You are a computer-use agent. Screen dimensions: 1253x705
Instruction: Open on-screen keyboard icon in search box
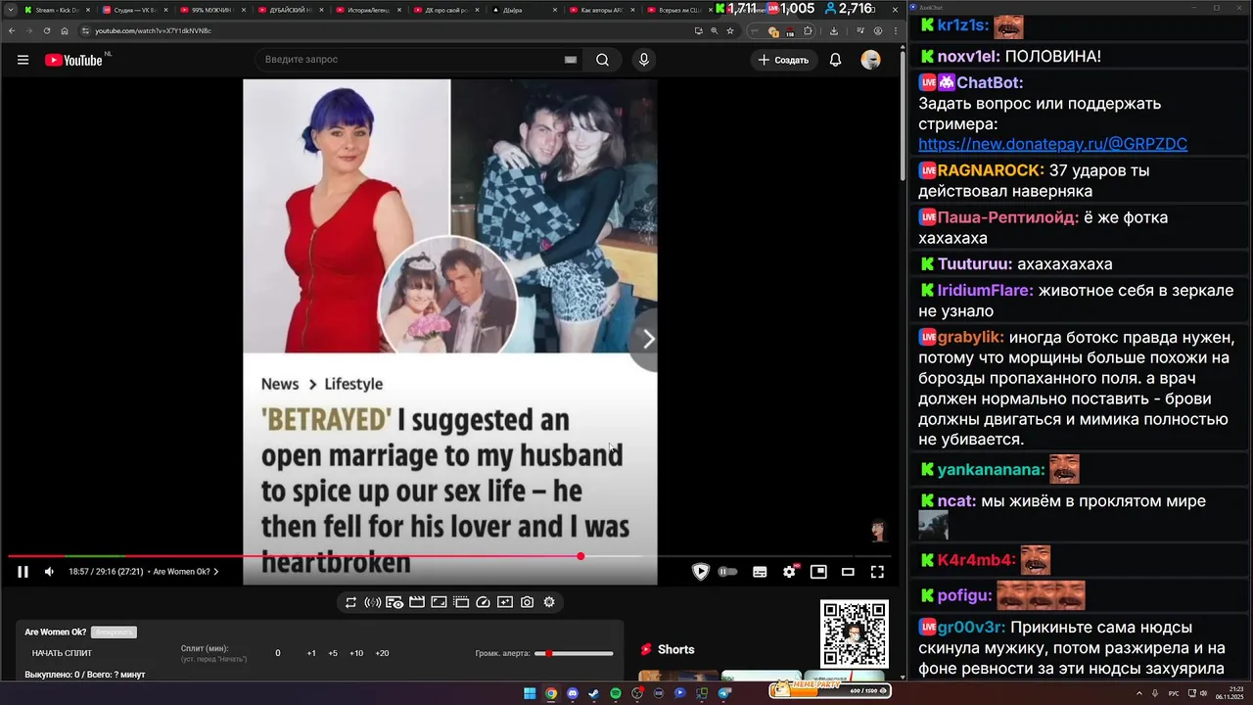pos(571,60)
